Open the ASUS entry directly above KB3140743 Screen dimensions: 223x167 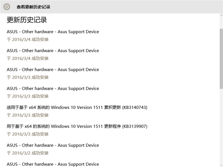click(53, 88)
